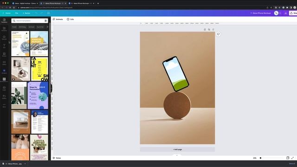Screen dimensions: 297x167
Task: Click the plus icon beside the avatar
Action: pos(280,13)
